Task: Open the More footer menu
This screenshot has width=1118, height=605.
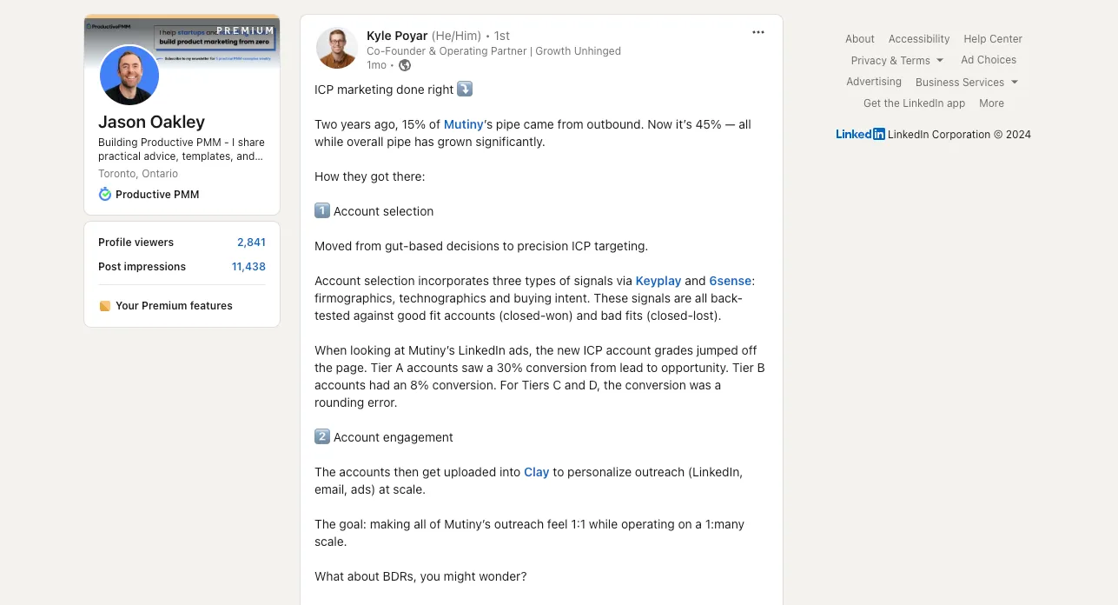Action: [991, 103]
